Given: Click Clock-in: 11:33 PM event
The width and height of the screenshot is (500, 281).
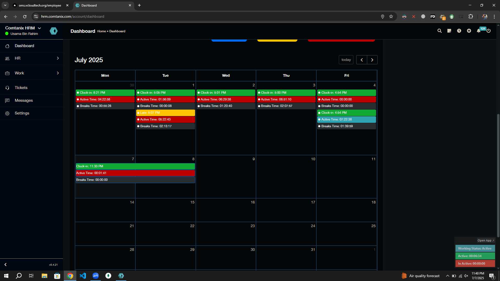Looking at the screenshot, I should pos(135,166).
